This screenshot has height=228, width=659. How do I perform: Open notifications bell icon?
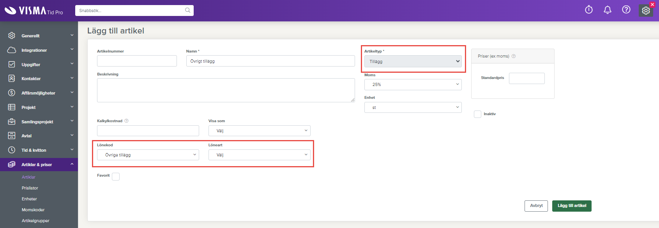[607, 10]
